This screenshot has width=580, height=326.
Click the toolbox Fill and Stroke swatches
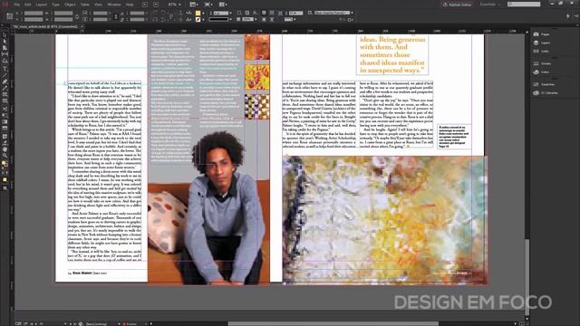(x=5, y=163)
